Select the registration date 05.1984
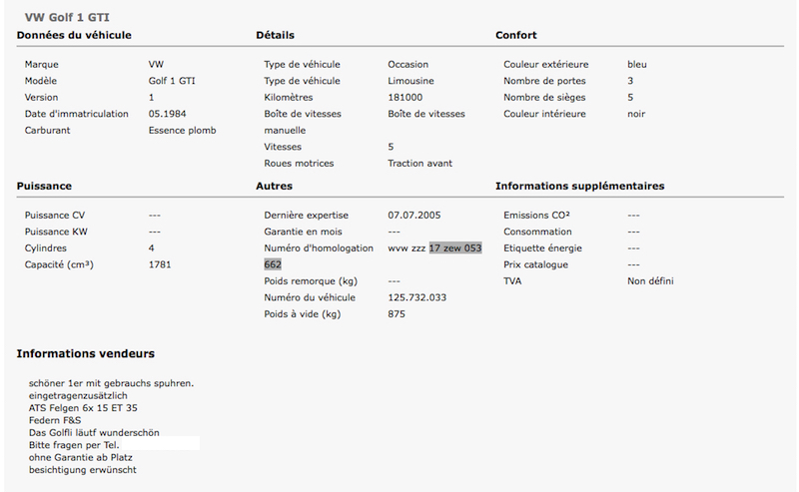 point(167,114)
